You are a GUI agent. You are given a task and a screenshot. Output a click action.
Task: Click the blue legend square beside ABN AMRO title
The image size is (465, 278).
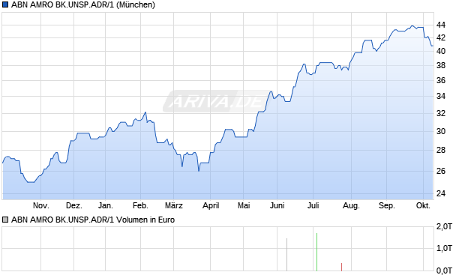[x=5, y=4]
